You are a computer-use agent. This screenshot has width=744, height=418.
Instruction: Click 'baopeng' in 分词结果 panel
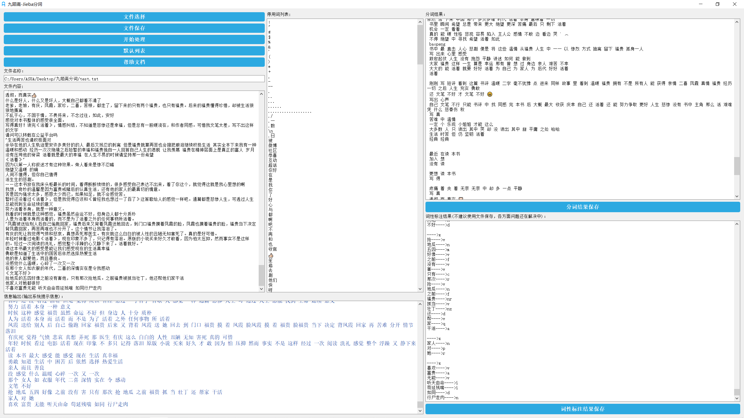pyautogui.click(x=437, y=44)
